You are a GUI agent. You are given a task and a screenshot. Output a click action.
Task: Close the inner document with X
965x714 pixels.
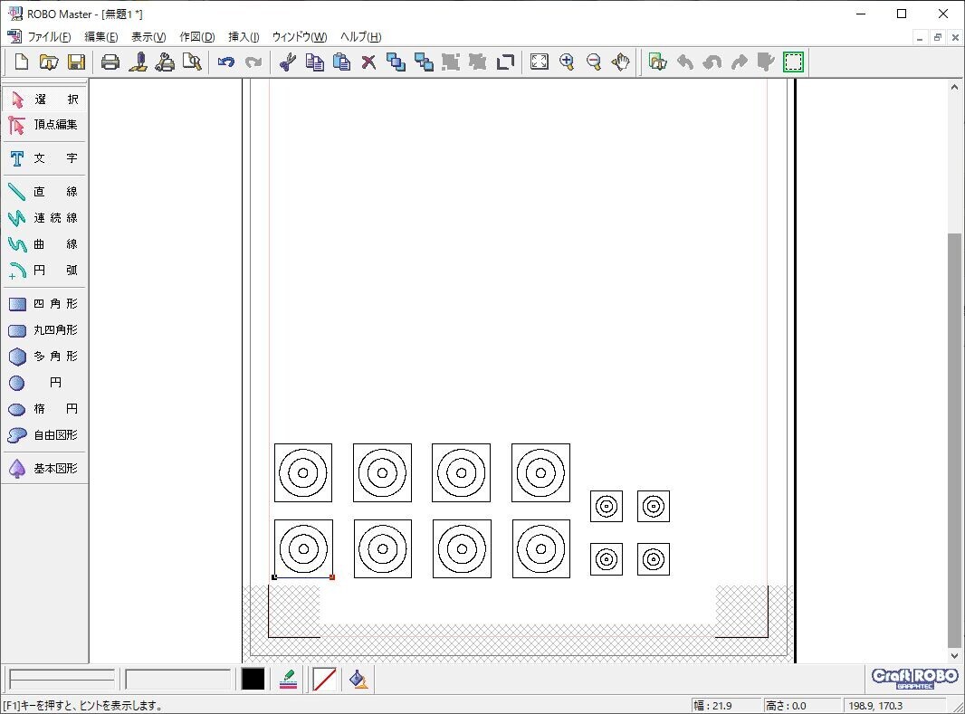click(955, 37)
